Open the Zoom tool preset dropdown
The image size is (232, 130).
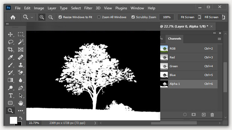(32, 17)
